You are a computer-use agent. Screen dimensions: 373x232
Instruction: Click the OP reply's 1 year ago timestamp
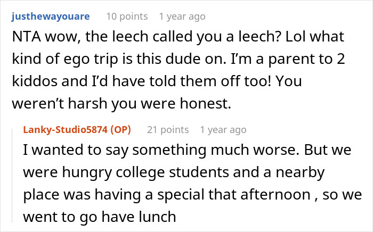click(223, 129)
